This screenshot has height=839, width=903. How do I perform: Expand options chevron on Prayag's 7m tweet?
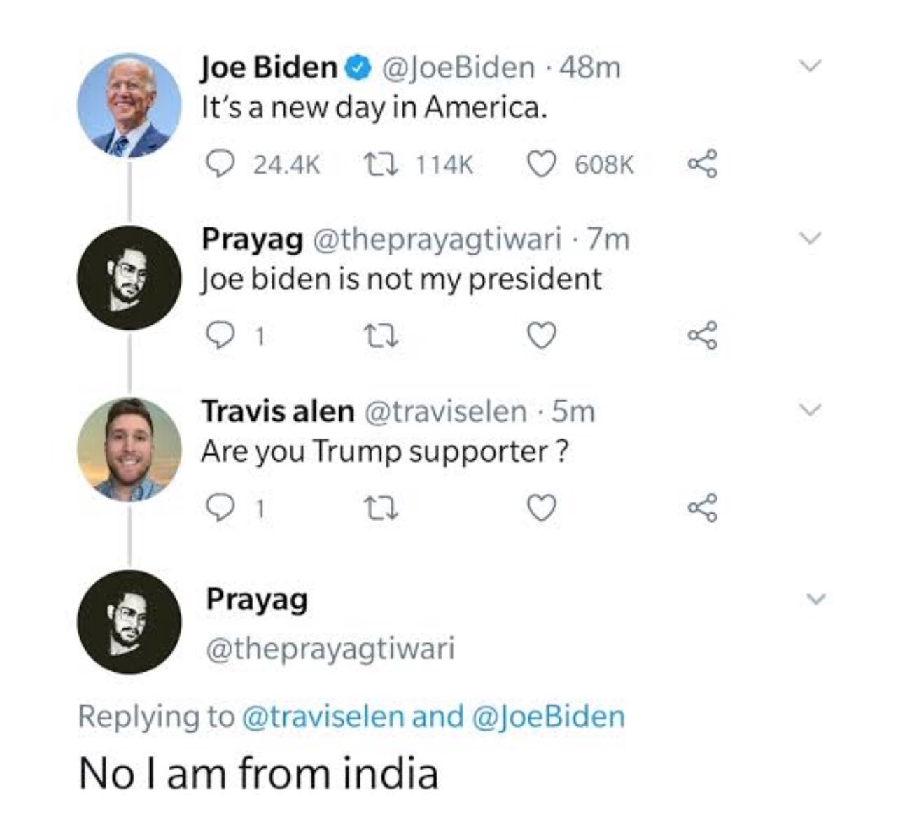(x=810, y=238)
